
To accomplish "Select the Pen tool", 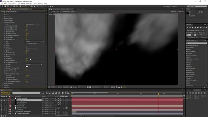I will click(23, 6).
